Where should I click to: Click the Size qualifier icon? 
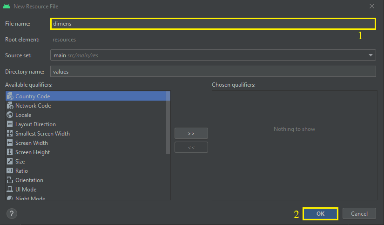click(x=10, y=161)
